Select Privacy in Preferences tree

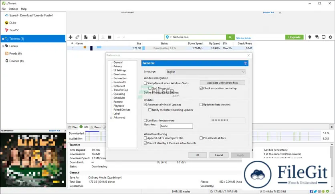pyautogui.click(x=117, y=67)
